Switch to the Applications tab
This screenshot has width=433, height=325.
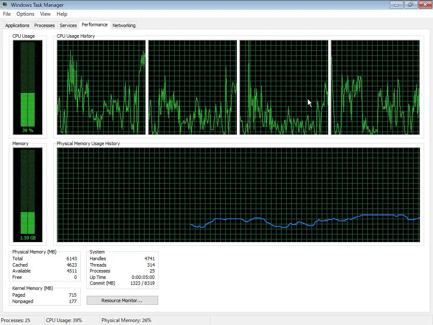(17, 25)
